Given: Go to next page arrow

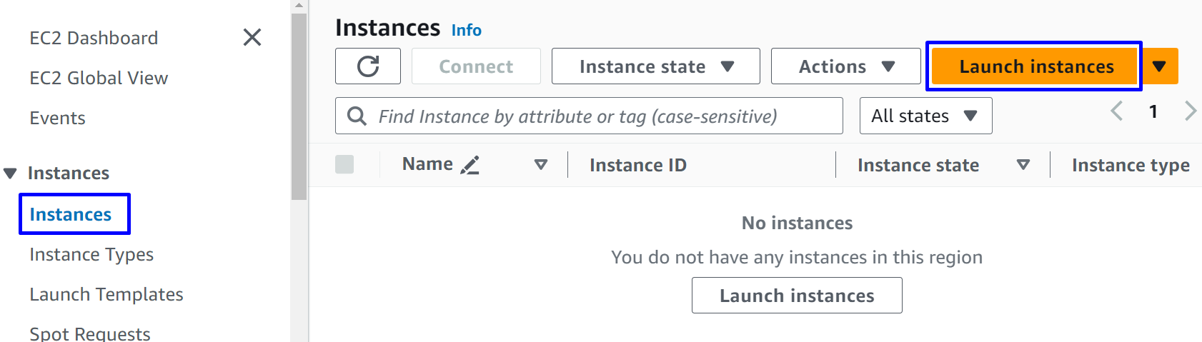Looking at the screenshot, I should coord(1190,111).
